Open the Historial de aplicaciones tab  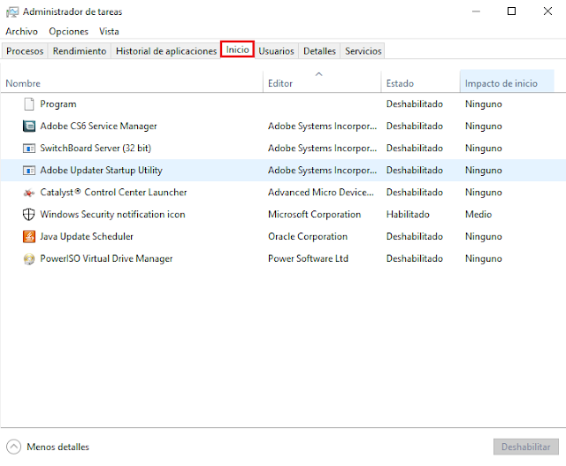pyautogui.click(x=166, y=51)
